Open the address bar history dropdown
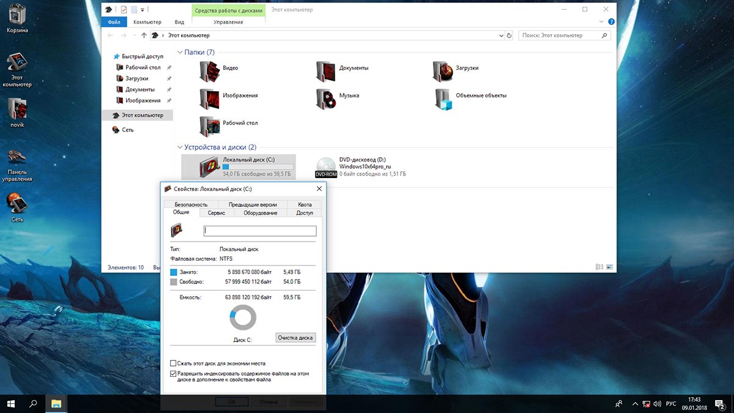The image size is (734, 413). pos(500,35)
